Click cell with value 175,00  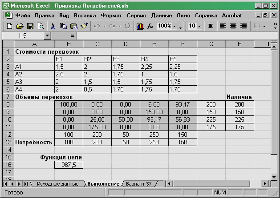click(x=97, y=127)
